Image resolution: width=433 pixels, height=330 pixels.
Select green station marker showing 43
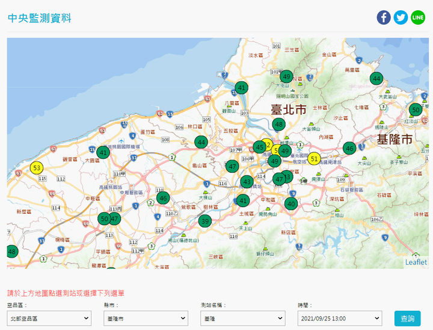[x=247, y=182]
